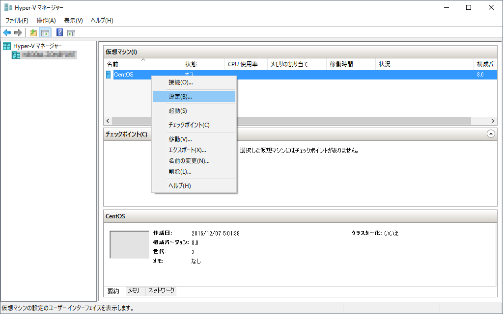The height and width of the screenshot is (314, 503).
Task: Click the generation value 2
Action: click(193, 252)
